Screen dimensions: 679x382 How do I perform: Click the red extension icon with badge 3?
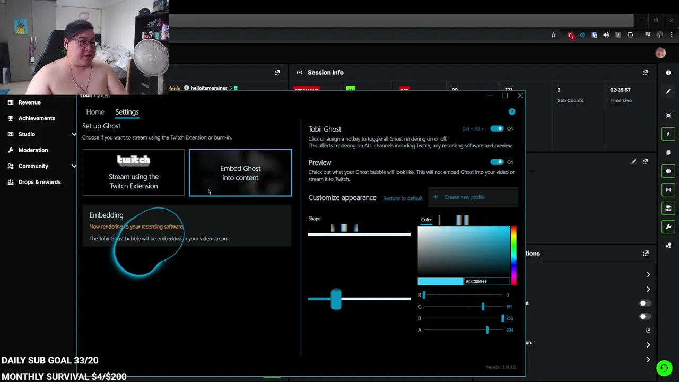point(570,35)
